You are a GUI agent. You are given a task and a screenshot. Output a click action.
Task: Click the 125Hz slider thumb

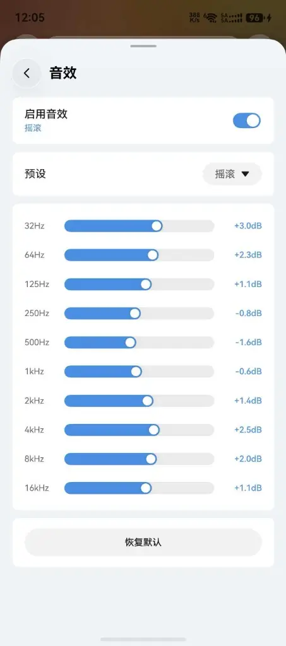(x=145, y=285)
